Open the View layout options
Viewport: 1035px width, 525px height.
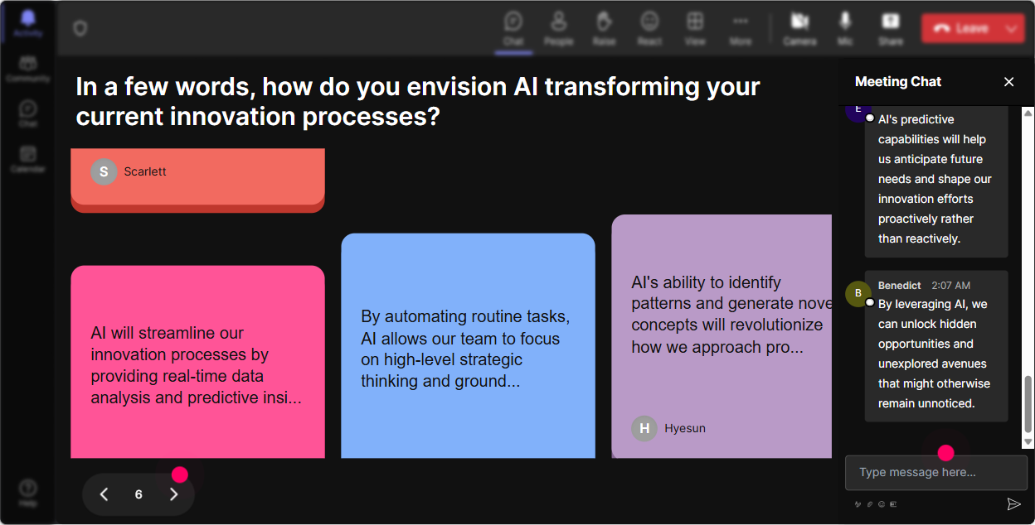(695, 28)
